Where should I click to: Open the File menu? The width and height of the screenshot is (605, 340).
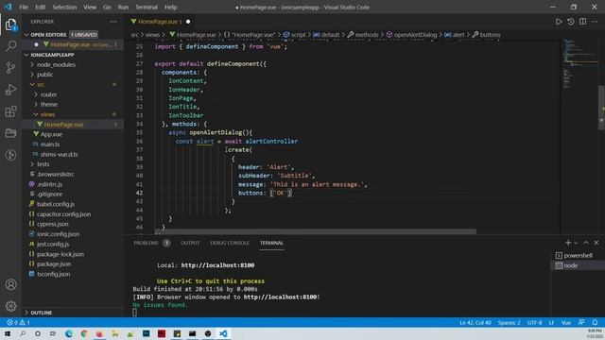pos(24,7)
